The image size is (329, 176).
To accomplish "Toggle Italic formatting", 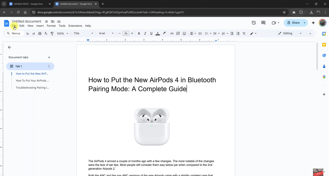I will pyautogui.click(x=145, y=33).
